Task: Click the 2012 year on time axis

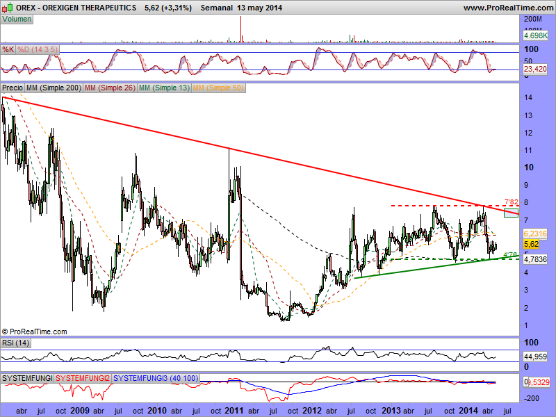Action: pos(312,411)
